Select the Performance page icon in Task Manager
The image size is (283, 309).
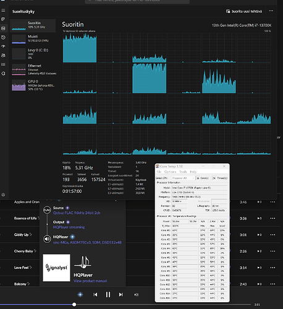coord(3,28)
